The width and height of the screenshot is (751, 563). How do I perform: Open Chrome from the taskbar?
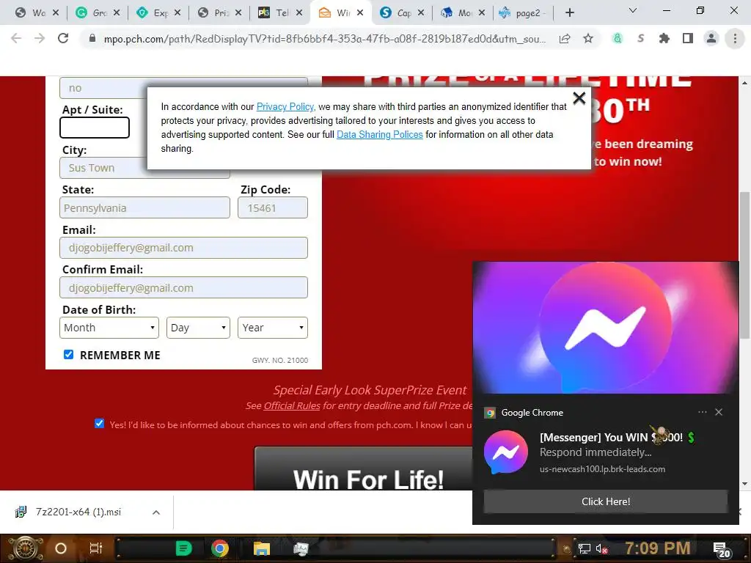coord(220,548)
